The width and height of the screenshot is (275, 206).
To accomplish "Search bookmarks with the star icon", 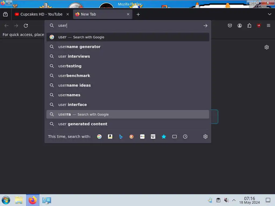I will click(x=164, y=137).
